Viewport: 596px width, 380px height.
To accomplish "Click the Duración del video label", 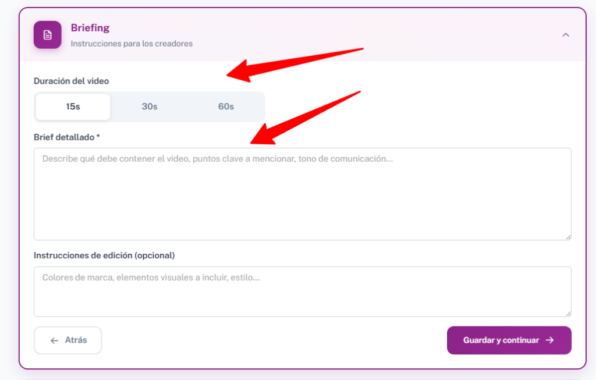I will (x=71, y=81).
